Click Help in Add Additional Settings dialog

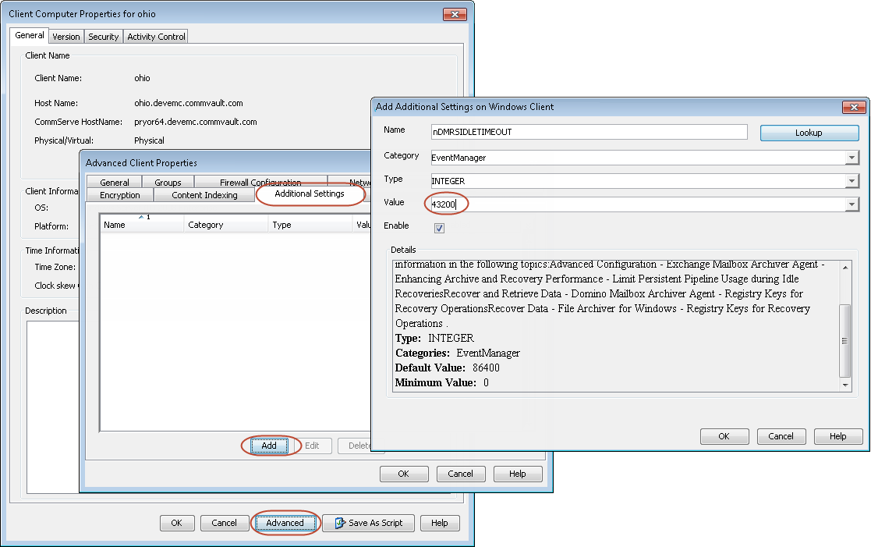[837, 436]
